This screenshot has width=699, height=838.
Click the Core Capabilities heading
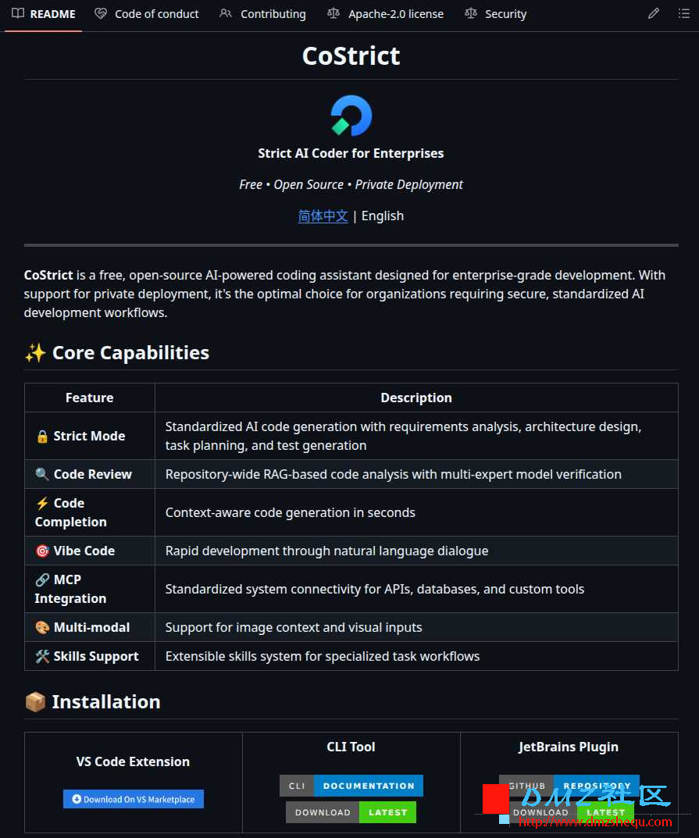130,352
